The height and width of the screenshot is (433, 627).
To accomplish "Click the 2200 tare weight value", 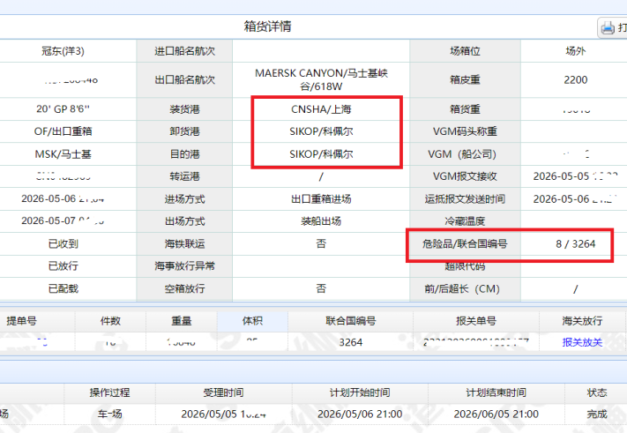I will click(x=576, y=80).
